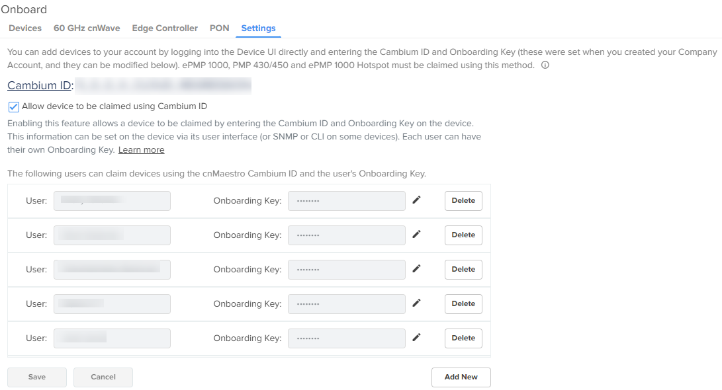This screenshot has width=722, height=390.
Task: Switch to the Devices tab
Action: tap(25, 28)
